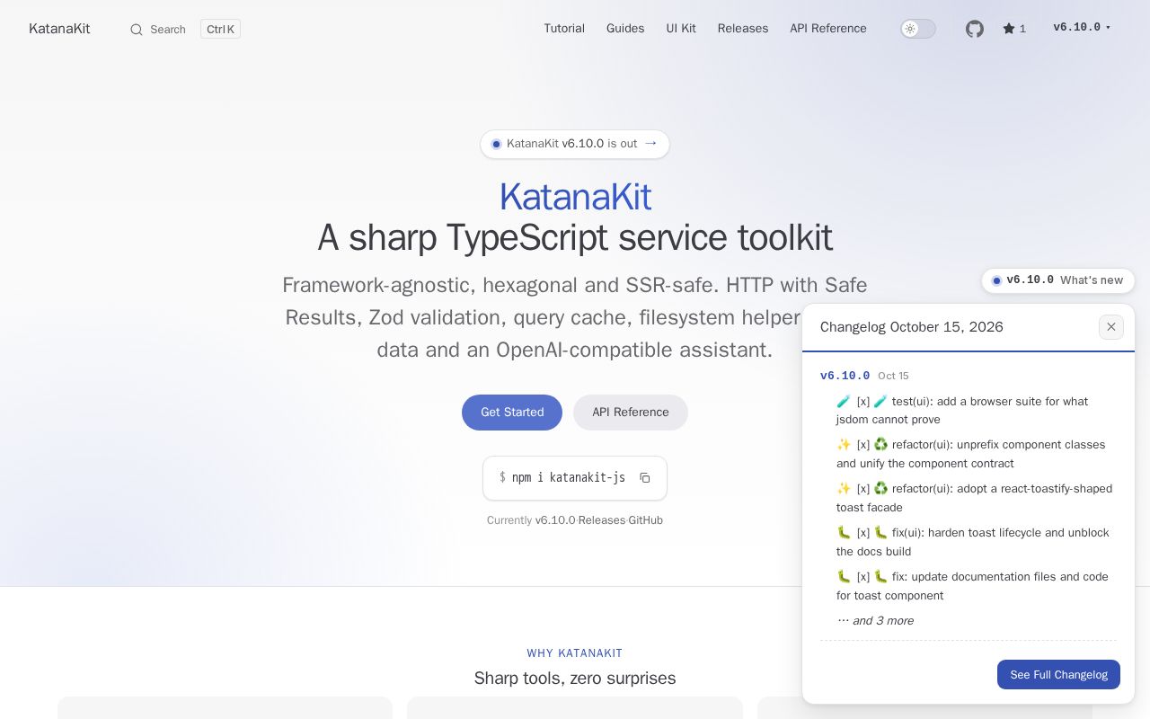The width and height of the screenshot is (1150, 719).
Task: Click the search magnifier icon
Action: pos(137,30)
